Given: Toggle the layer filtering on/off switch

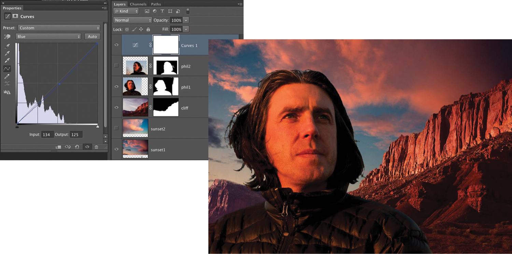Looking at the screenshot, I should click(x=187, y=11).
